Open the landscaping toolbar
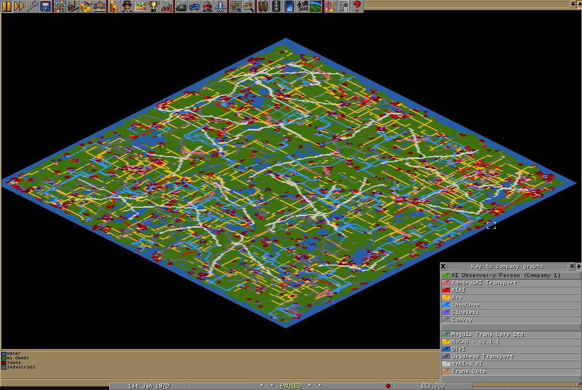 (x=315, y=6)
